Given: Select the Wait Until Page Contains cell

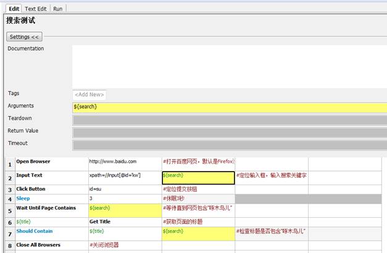Looking at the screenshot, I should pyautogui.click(x=52, y=210).
